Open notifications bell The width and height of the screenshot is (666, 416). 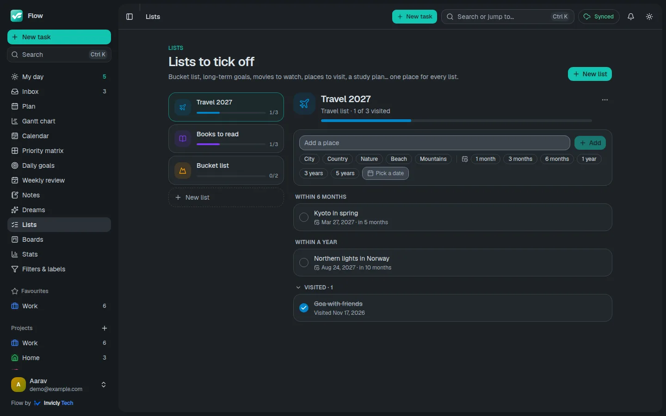click(x=631, y=17)
